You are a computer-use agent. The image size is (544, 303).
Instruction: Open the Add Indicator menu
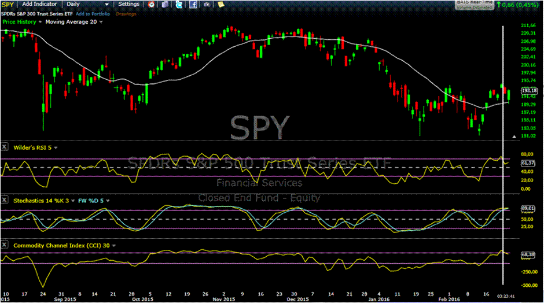click(x=39, y=4)
